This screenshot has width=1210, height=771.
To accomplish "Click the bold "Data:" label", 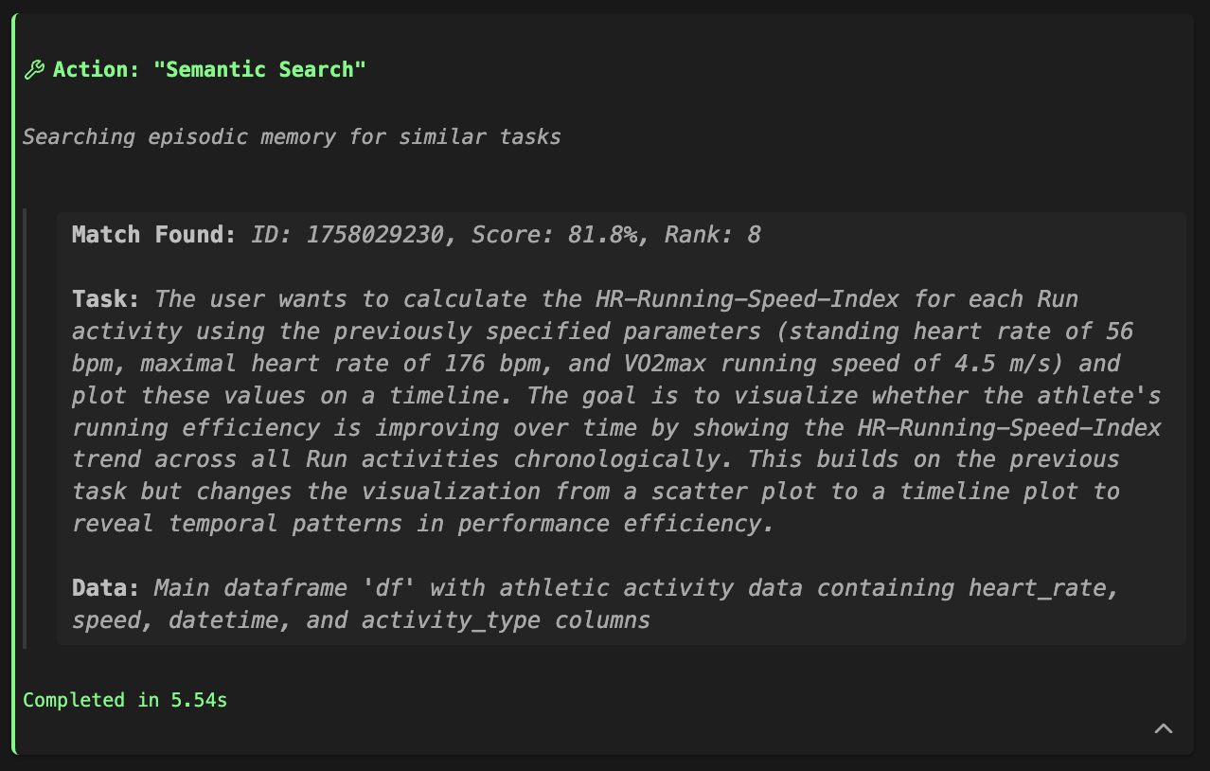I will point(106,588).
